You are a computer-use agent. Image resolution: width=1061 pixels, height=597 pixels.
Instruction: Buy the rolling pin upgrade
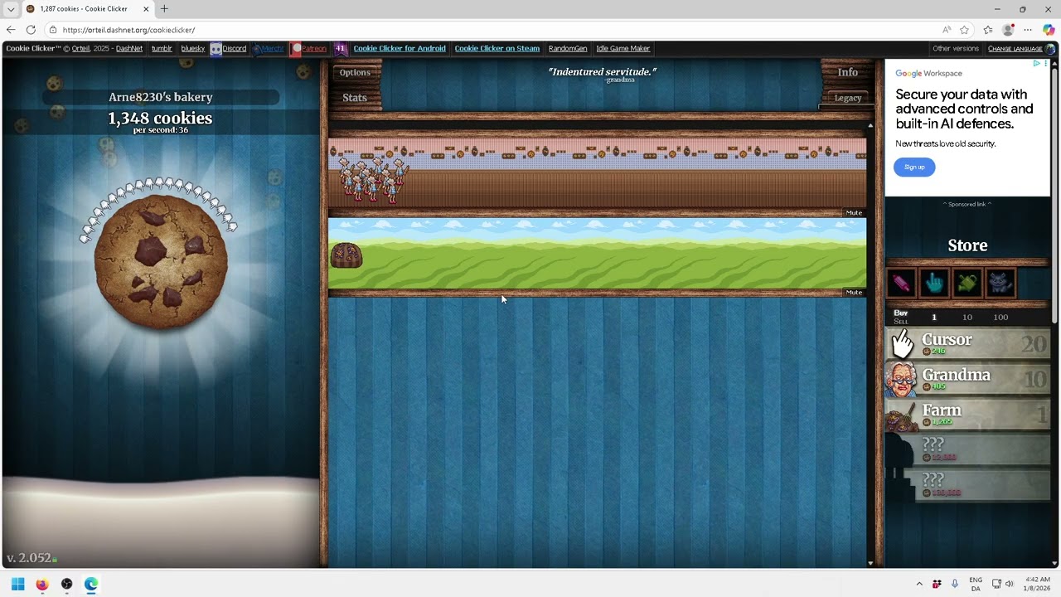(901, 284)
